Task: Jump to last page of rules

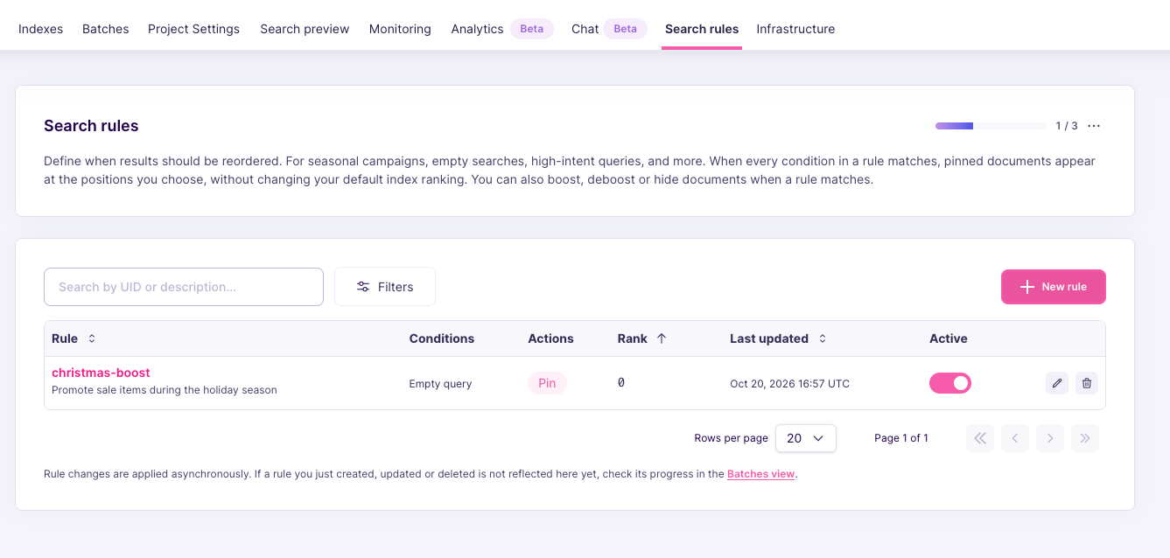Action: 1085,438
